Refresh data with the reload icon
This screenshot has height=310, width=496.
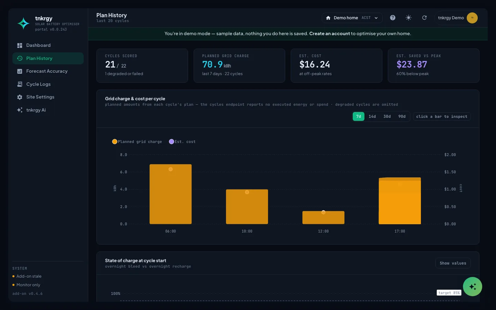(x=424, y=18)
